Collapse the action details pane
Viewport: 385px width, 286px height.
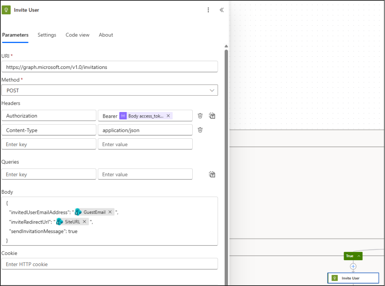pos(221,10)
